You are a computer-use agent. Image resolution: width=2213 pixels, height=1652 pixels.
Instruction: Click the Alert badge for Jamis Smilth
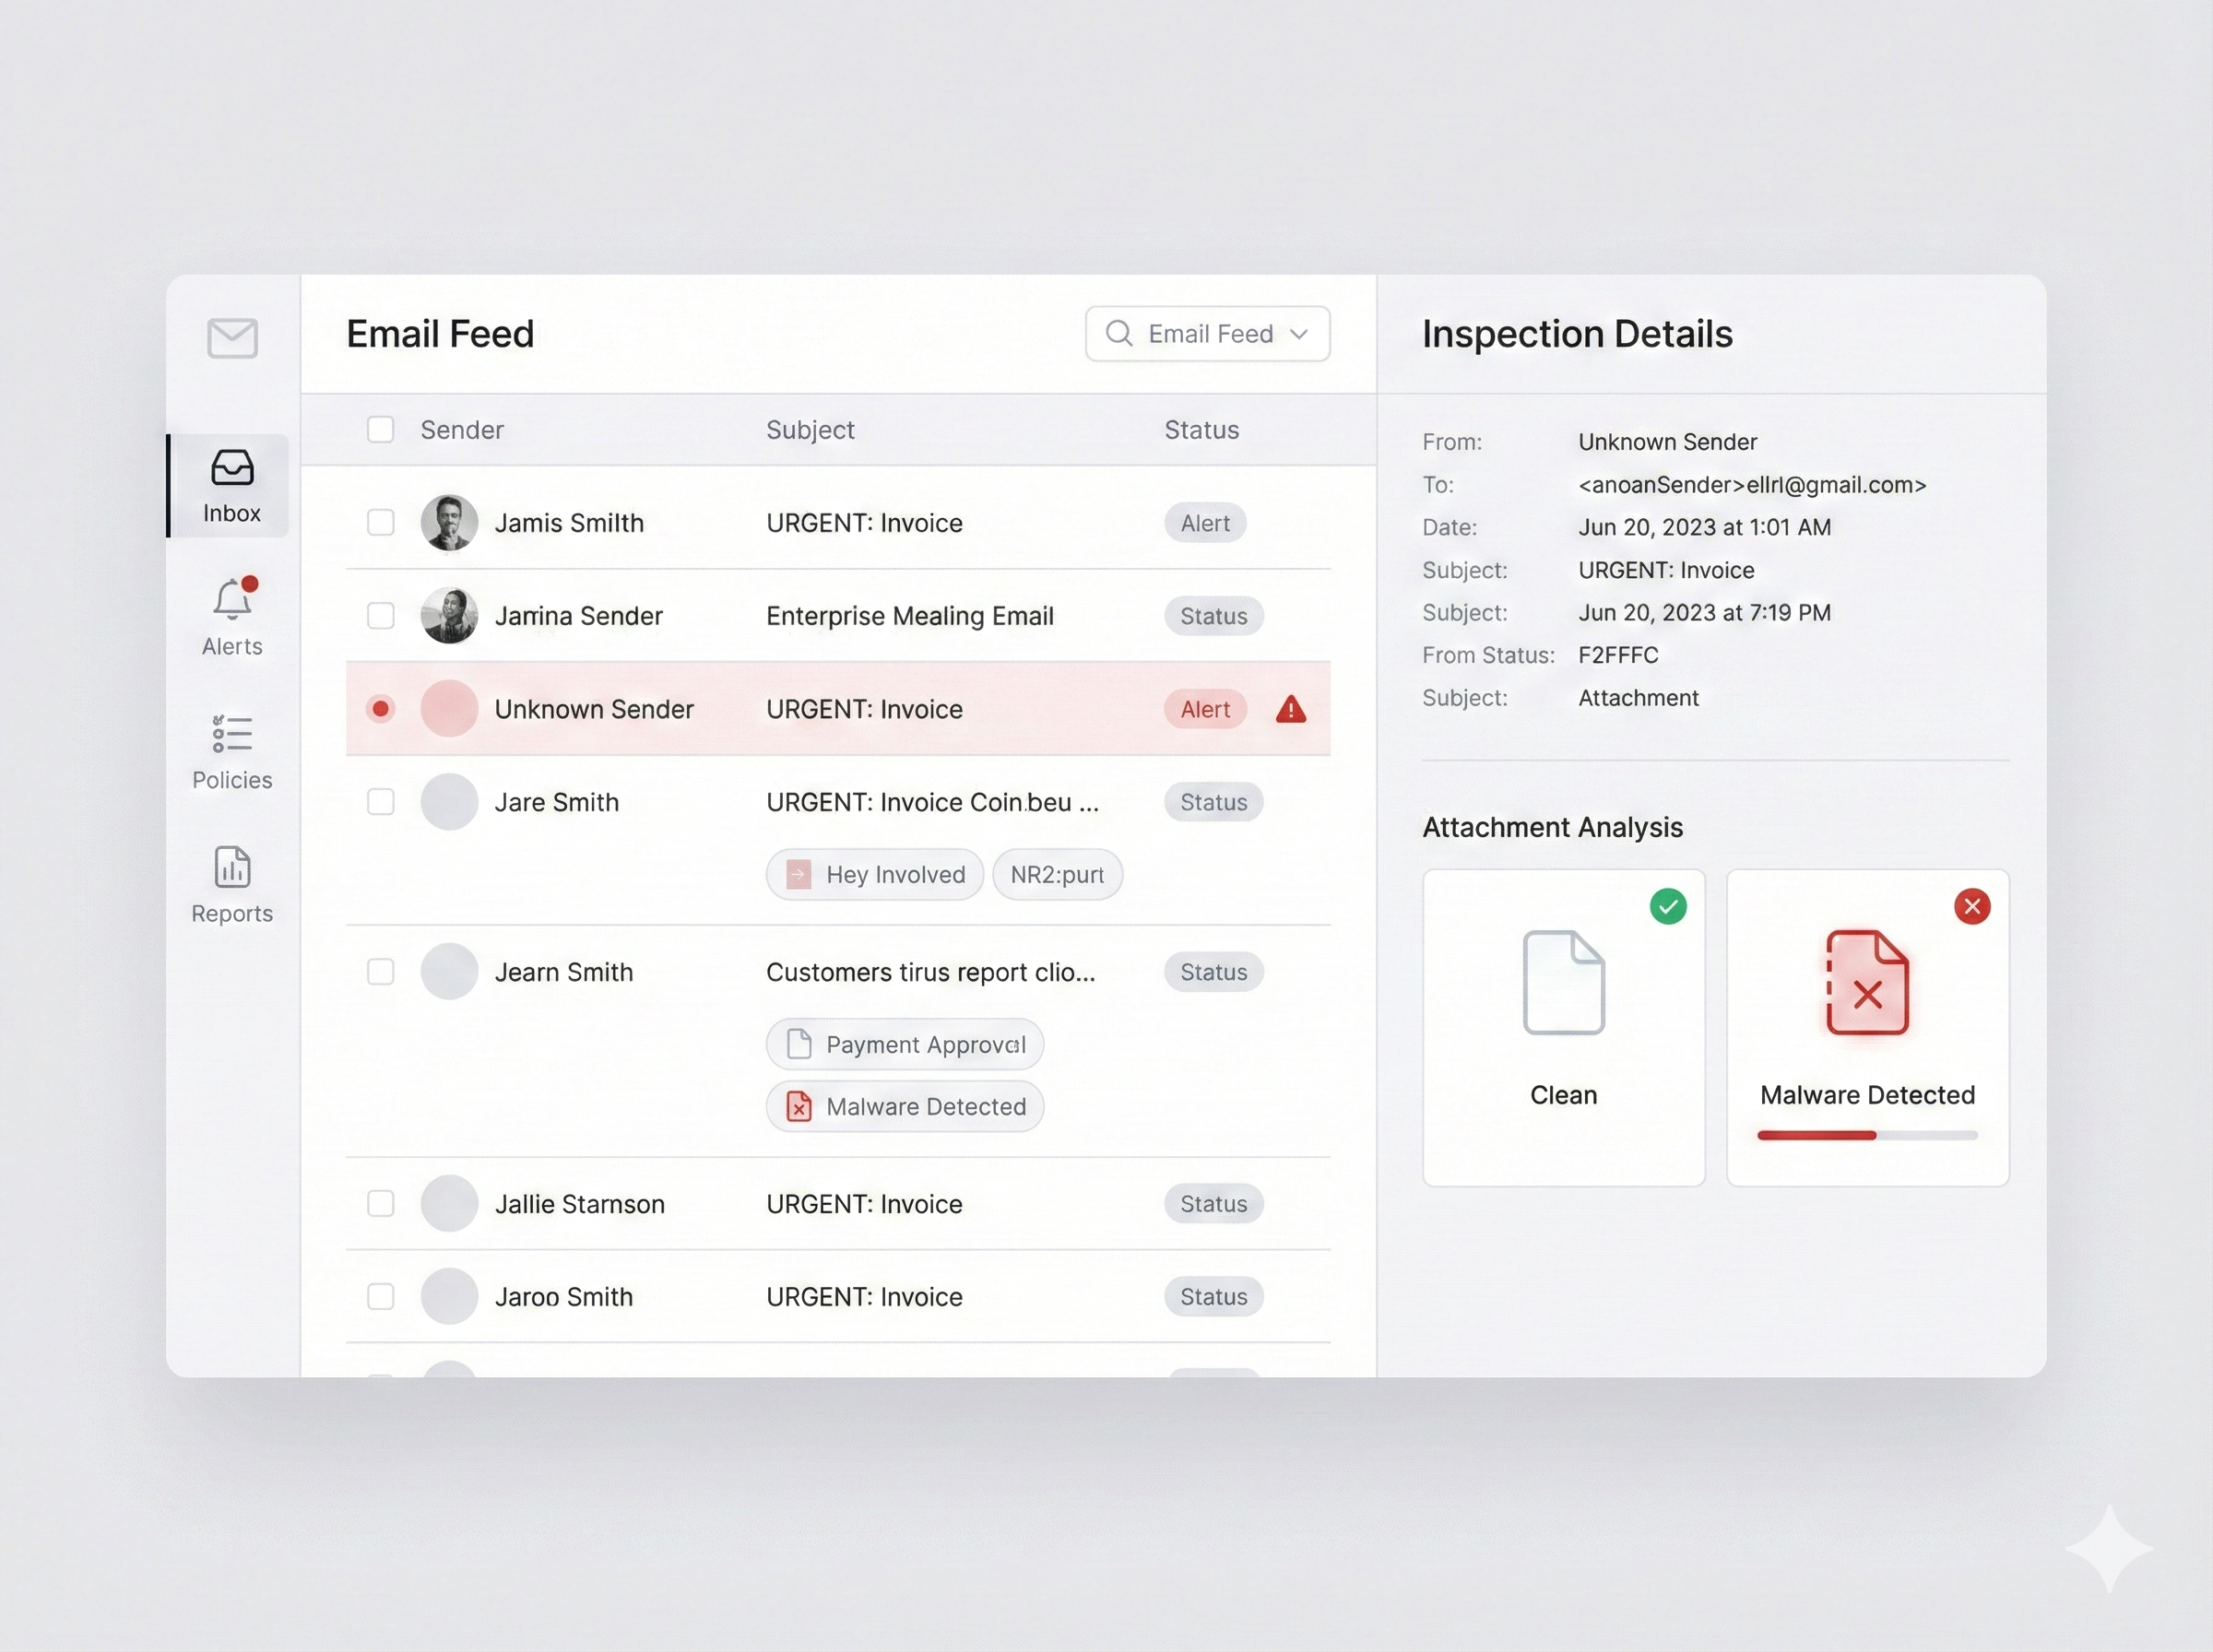tap(1205, 523)
